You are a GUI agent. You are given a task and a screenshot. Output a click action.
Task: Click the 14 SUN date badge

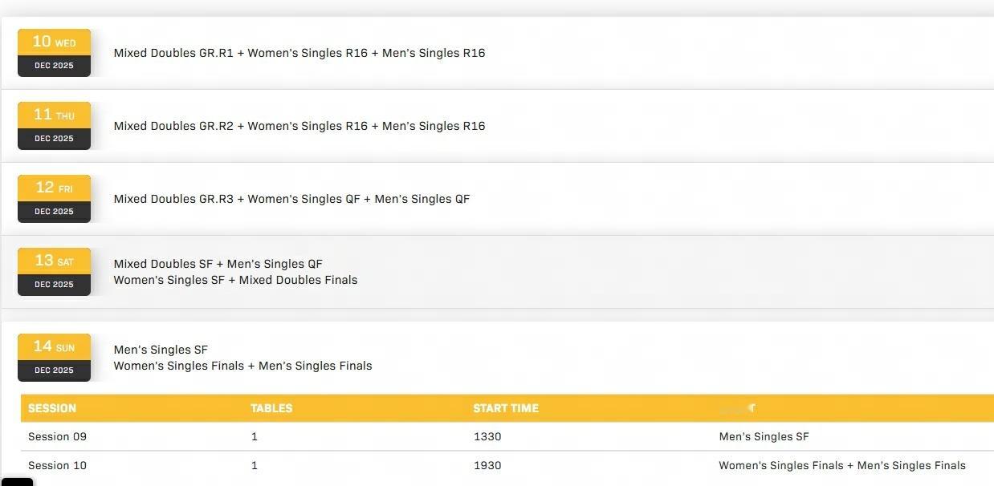pyautogui.click(x=54, y=357)
